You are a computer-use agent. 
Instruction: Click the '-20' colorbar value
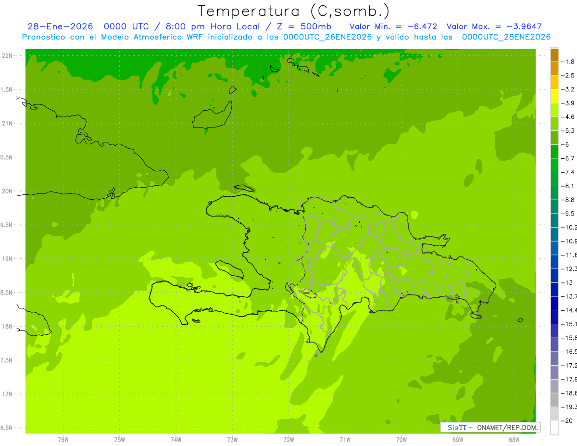pyautogui.click(x=567, y=421)
